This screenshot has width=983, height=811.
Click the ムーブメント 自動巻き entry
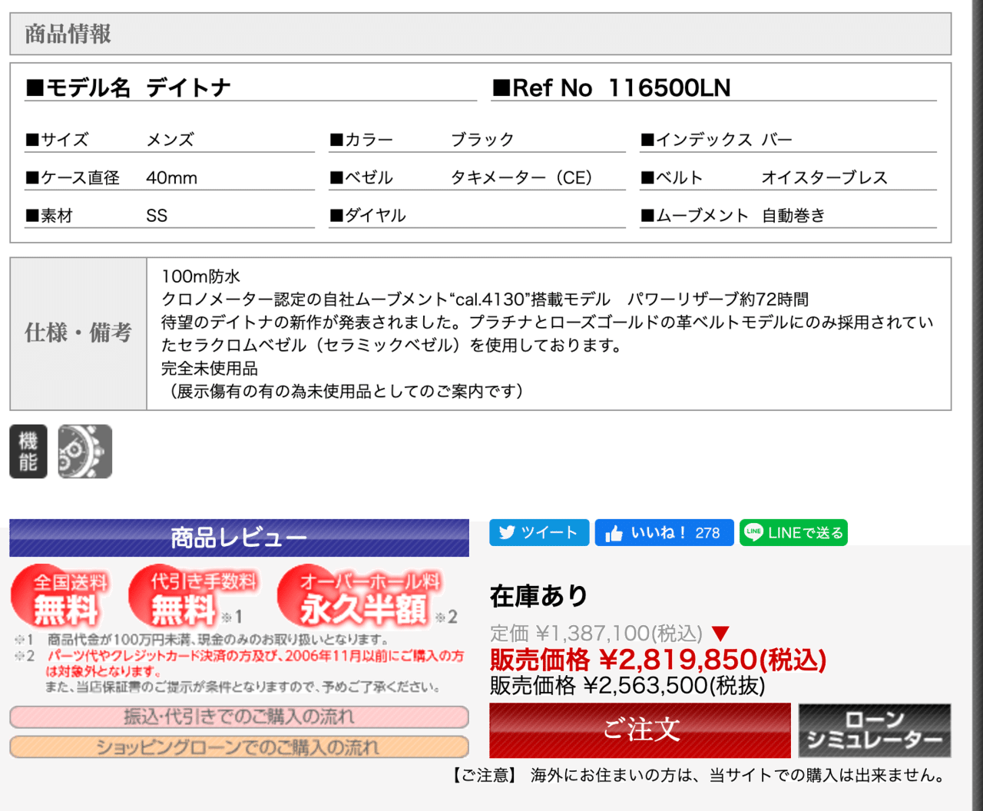(789, 216)
